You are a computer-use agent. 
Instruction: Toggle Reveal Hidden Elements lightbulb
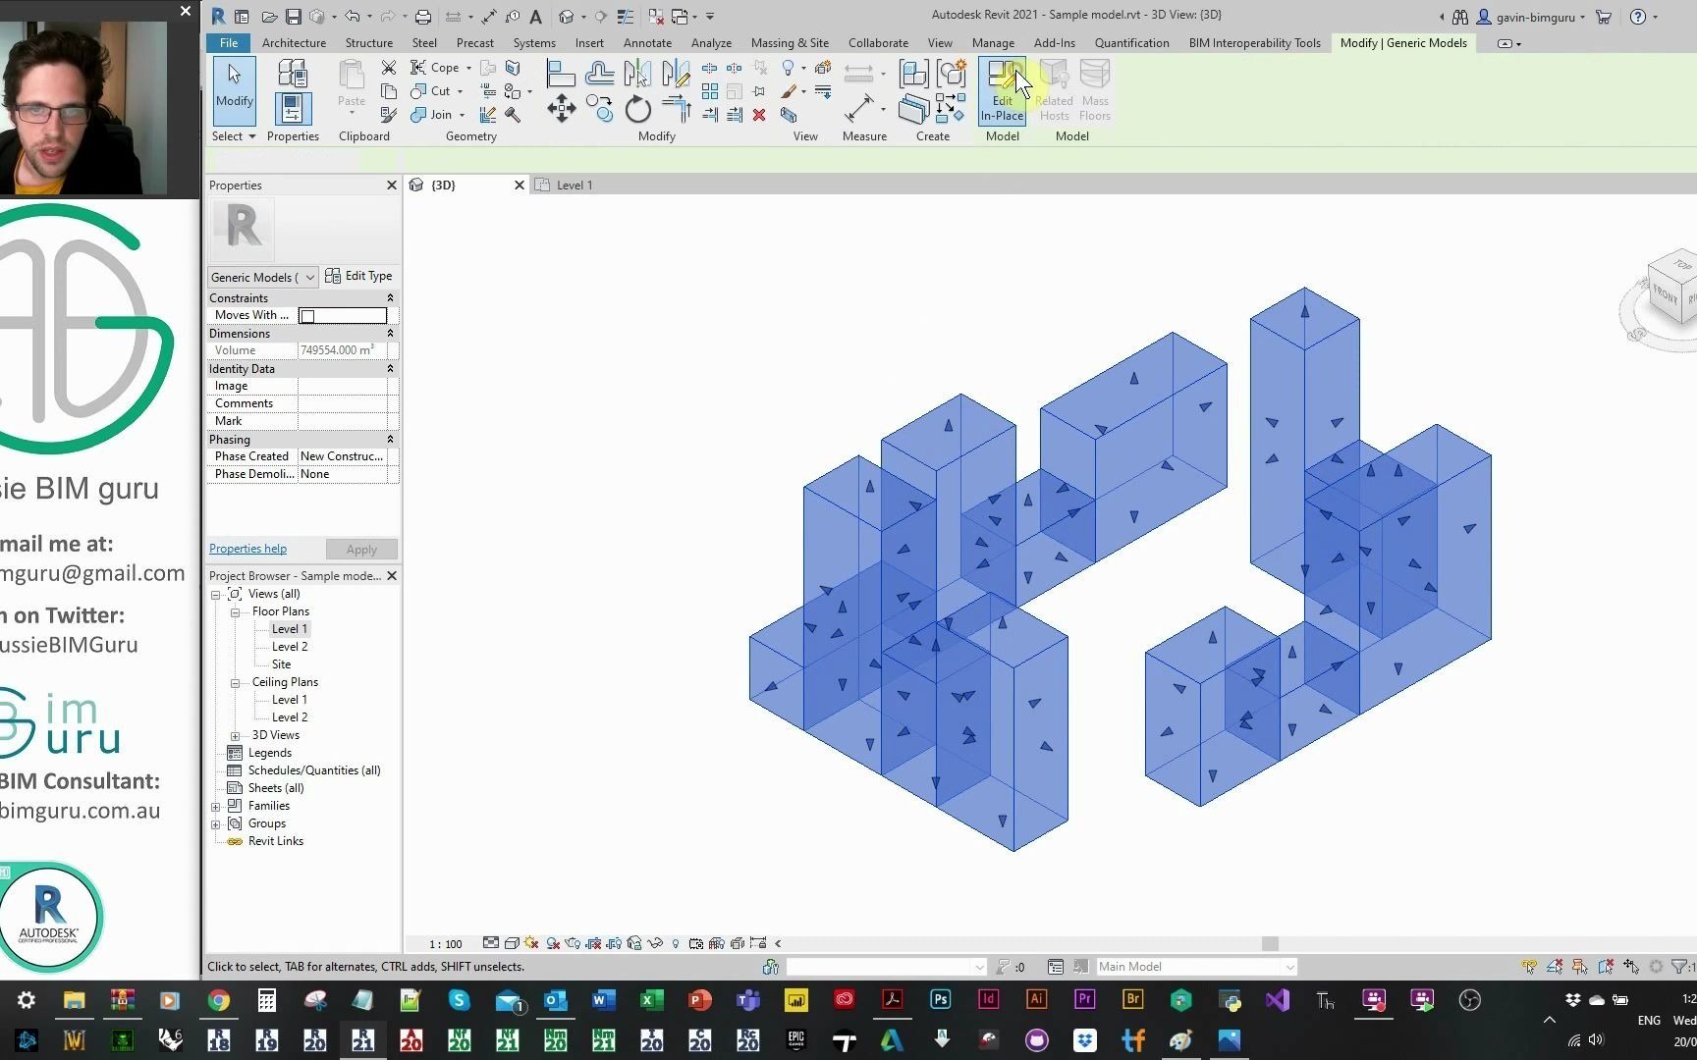(675, 943)
